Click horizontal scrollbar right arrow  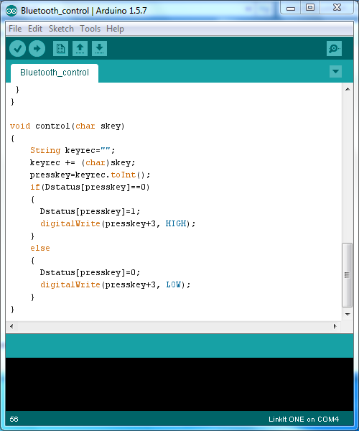click(335, 326)
